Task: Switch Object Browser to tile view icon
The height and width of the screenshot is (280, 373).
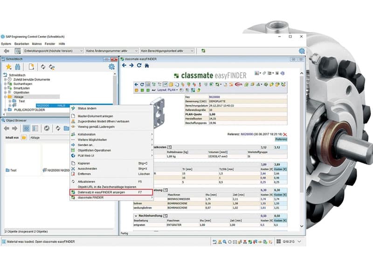Action: pos(26,128)
